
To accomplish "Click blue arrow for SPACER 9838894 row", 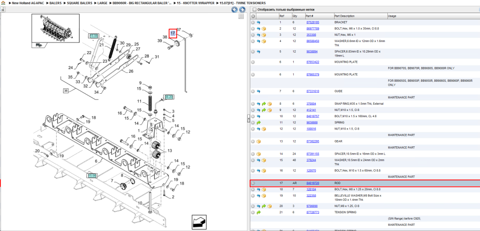I will pos(258,52).
